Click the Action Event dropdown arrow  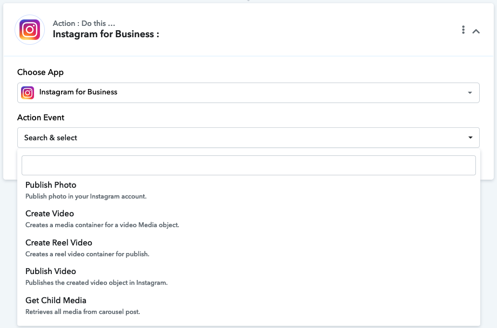tap(469, 138)
